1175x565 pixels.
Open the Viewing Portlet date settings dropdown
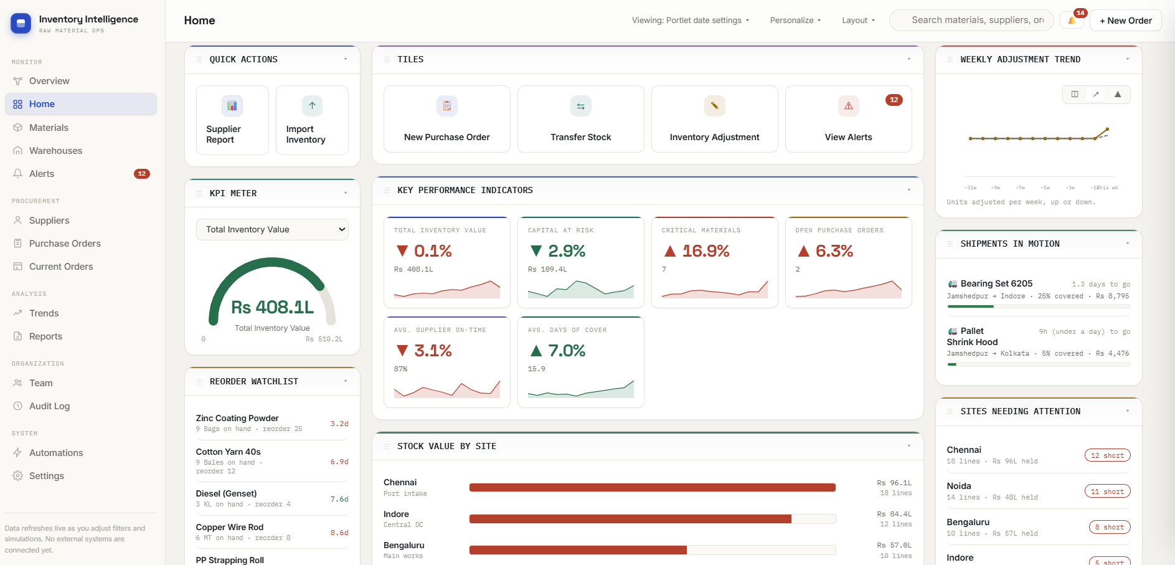(x=691, y=21)
